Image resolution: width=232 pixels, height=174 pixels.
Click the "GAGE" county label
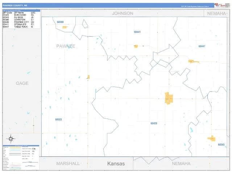click(22, 83)
